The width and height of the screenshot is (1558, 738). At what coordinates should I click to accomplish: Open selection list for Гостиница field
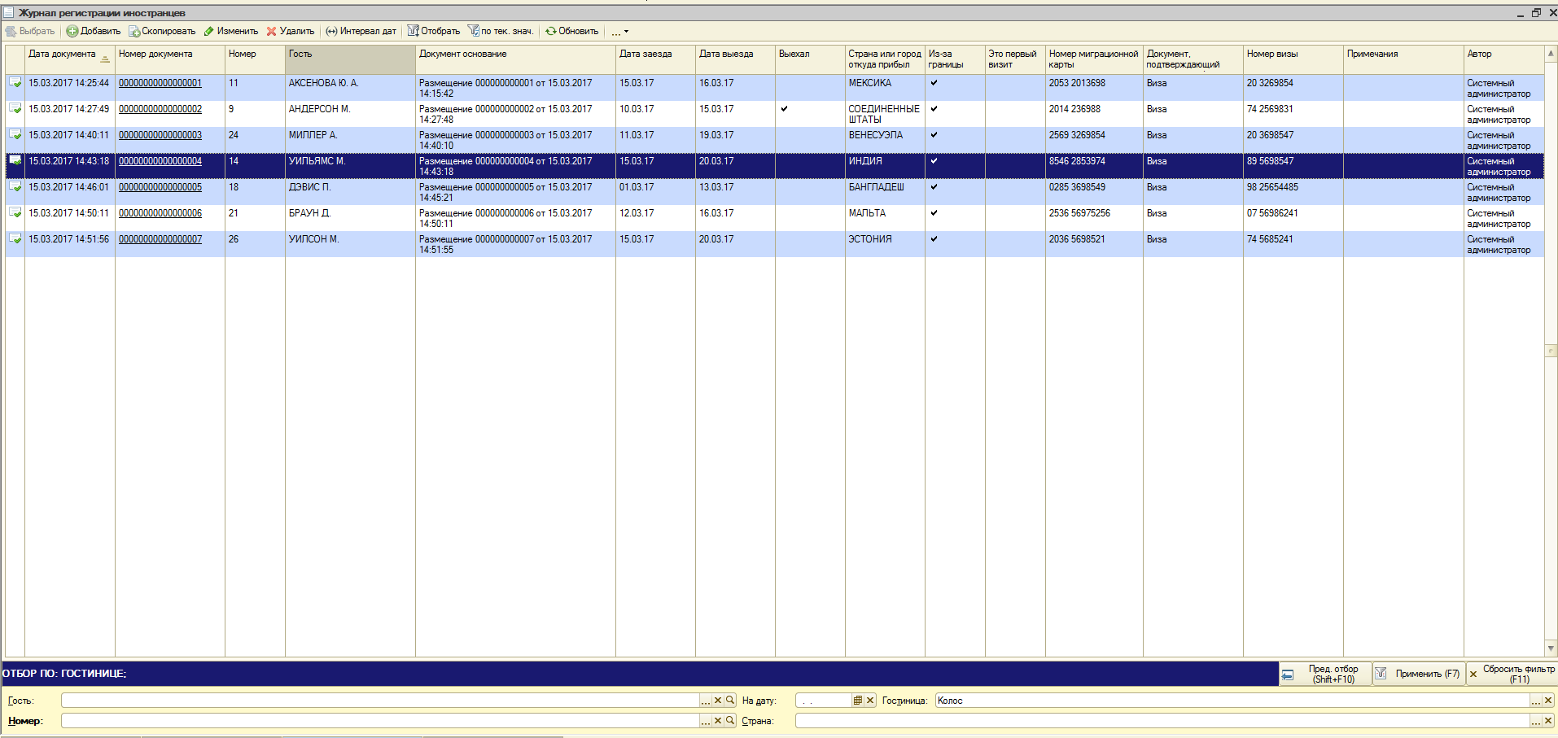(x=1536, y=700)
